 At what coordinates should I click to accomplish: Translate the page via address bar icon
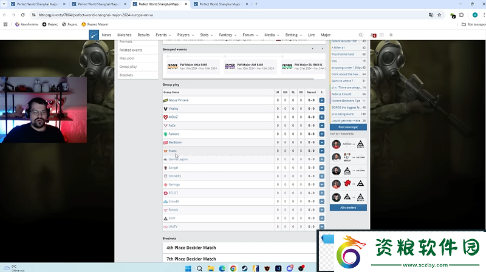[x=431, y=15]
